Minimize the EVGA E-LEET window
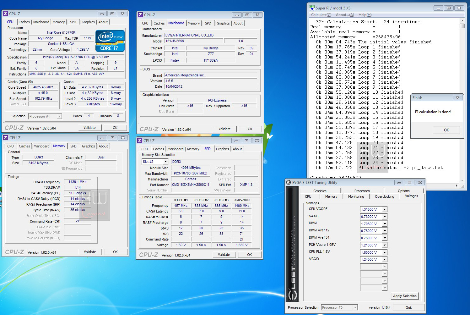The image size is (470, 315). pos(399,183)
